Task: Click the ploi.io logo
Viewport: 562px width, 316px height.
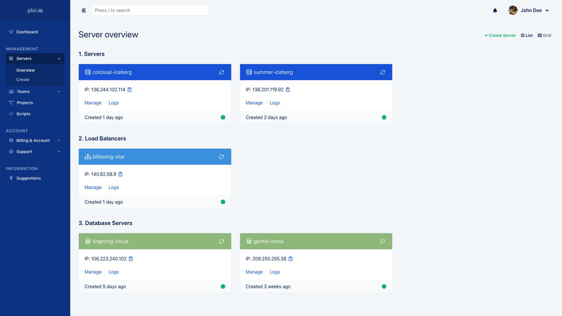Action: pos(35,10)
